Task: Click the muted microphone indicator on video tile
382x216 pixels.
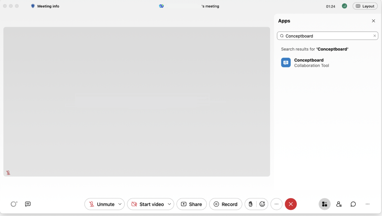Action: (8, 172)
